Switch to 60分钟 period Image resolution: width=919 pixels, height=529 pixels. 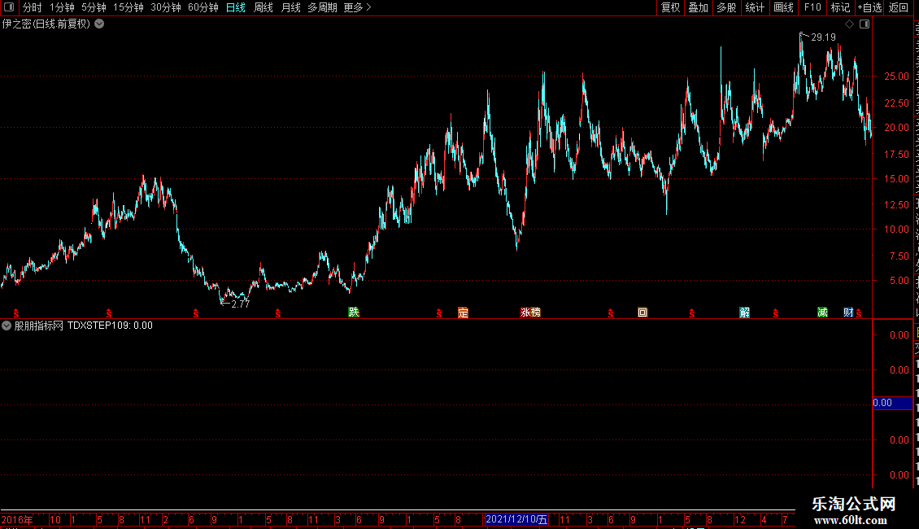203,7
